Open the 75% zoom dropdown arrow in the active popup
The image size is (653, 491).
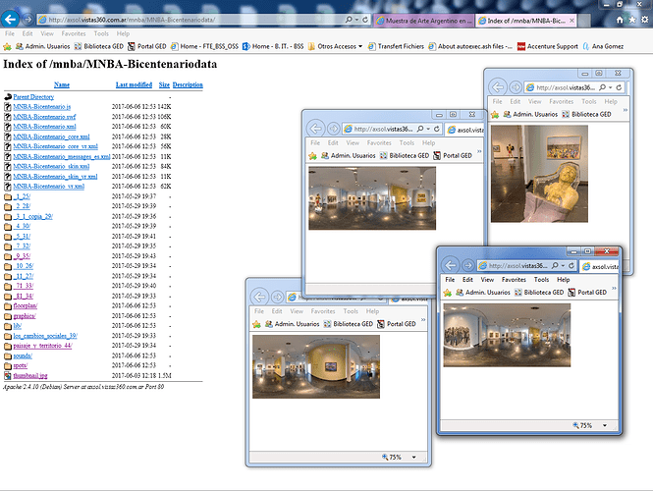[x=605, y=425]
